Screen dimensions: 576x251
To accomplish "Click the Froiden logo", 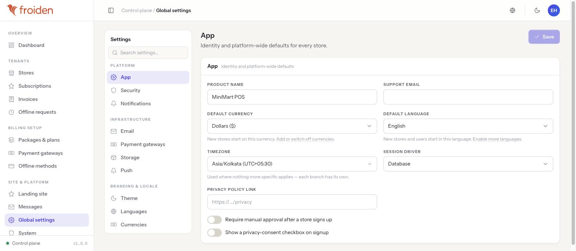I will tap(30, 10).
